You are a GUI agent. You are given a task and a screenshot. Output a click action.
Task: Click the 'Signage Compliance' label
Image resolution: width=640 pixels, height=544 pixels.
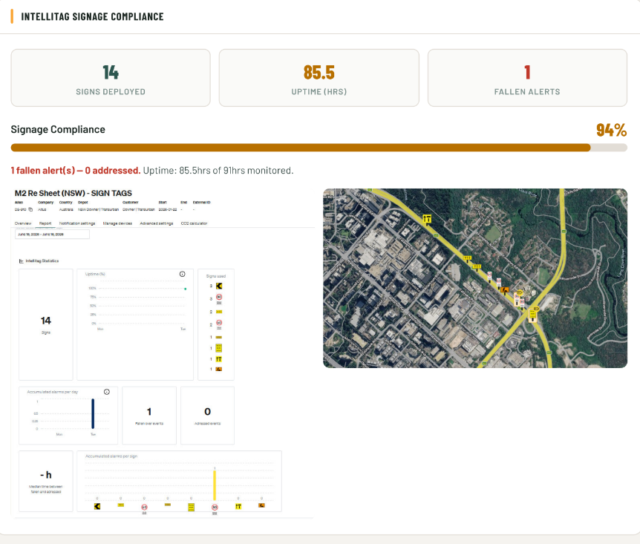(x=58, y=129)
